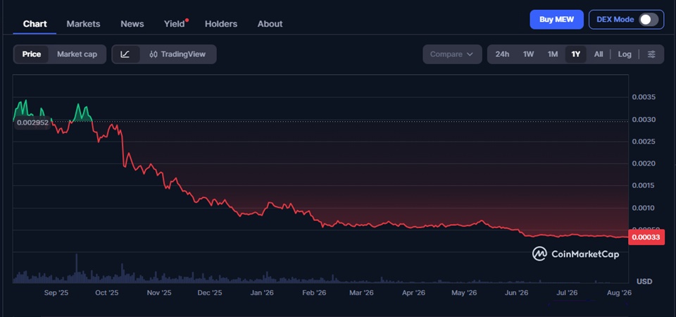Select the line chart view icon
This screenshot has width=676, height=317.
pyautogui.click(x=125, y=54)
